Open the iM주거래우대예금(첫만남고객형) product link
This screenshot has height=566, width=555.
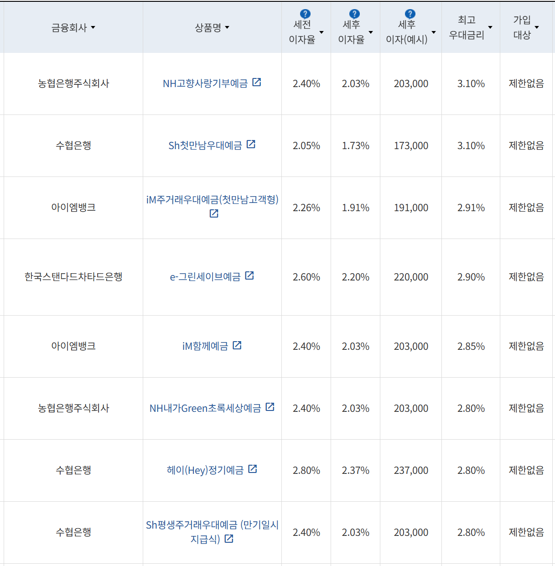212,200
